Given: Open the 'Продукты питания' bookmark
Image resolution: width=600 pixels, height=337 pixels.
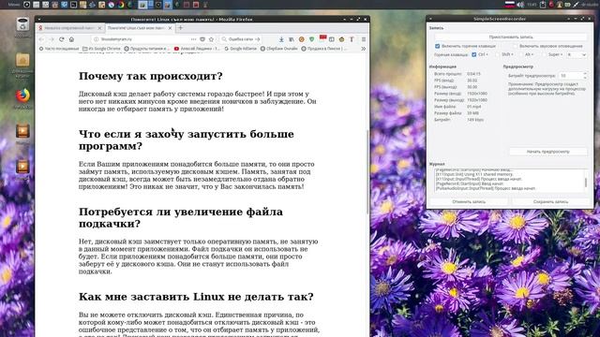Looking at the screenshot, I should coord(146,49).
